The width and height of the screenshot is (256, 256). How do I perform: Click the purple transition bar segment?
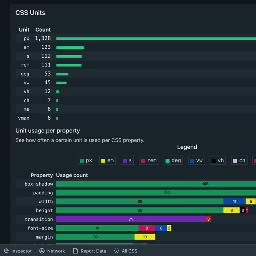pyautogui.click(x=130, y=219)
